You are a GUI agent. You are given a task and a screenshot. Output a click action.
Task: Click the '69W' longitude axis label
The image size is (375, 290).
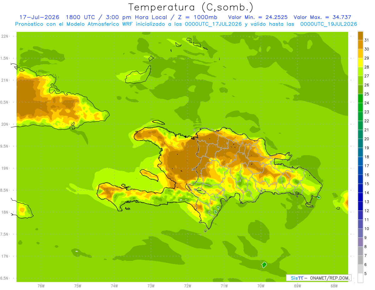(297, 286)
